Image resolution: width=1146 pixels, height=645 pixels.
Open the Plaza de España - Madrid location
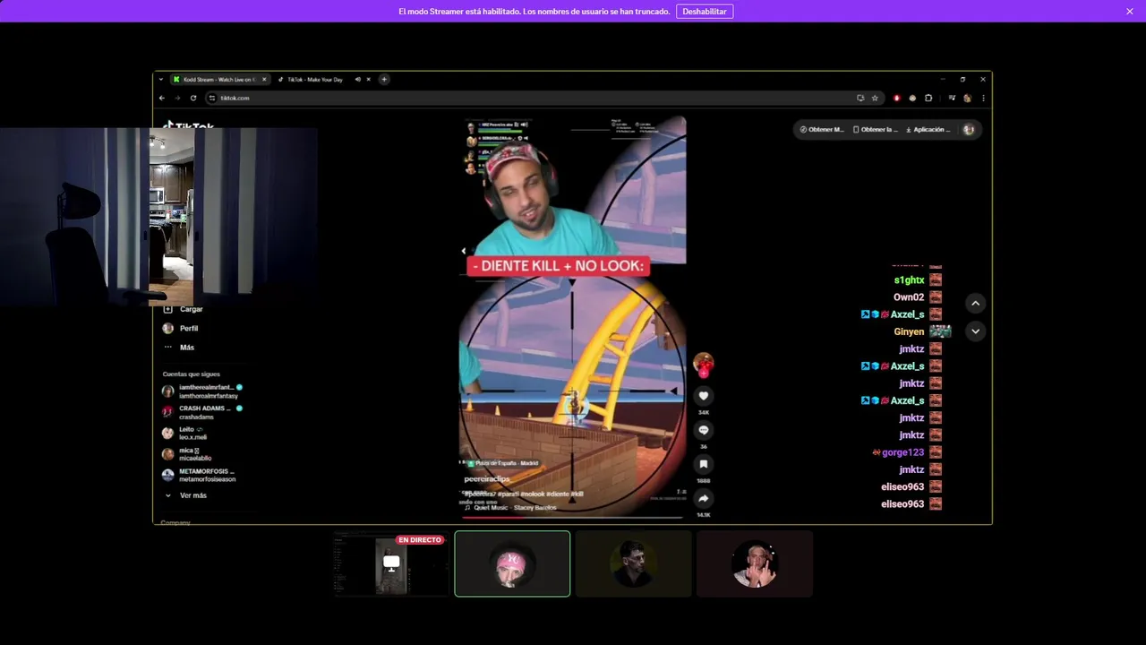503,463
